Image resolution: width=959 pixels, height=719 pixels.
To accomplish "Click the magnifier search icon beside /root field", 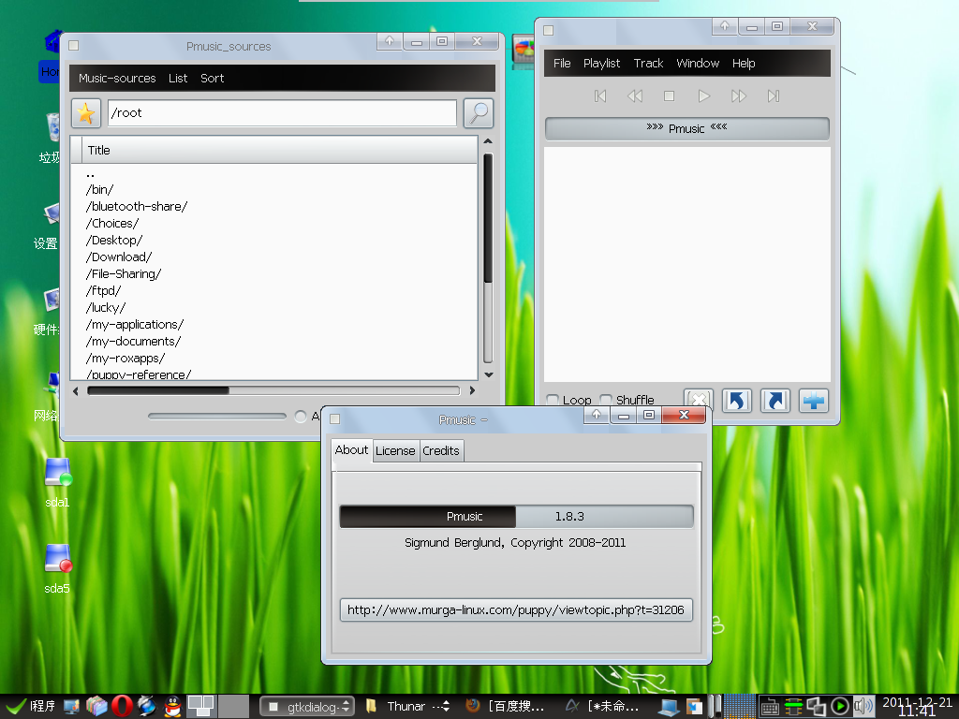I will (479, 113).
